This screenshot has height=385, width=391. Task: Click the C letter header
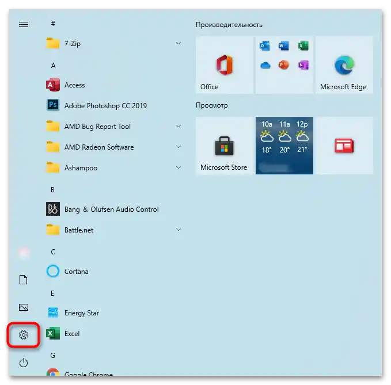click(53, 251)
